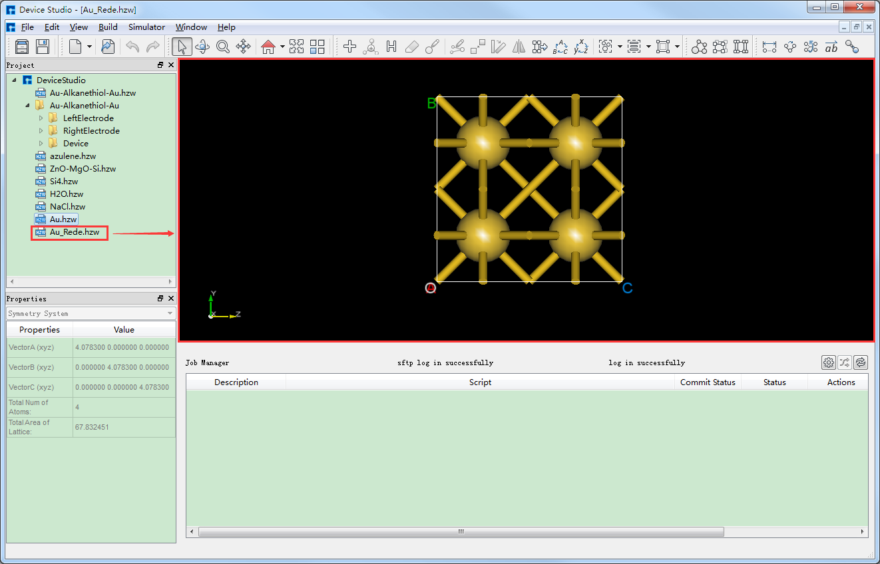Select the Rotate mode icon
This screenshot has height=564, width=880.
(203, 47)
